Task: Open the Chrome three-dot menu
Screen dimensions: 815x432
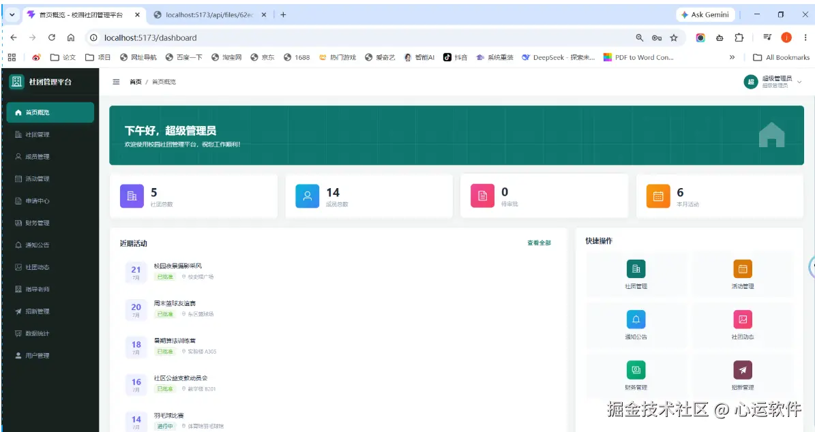Action: coord(805,37)
